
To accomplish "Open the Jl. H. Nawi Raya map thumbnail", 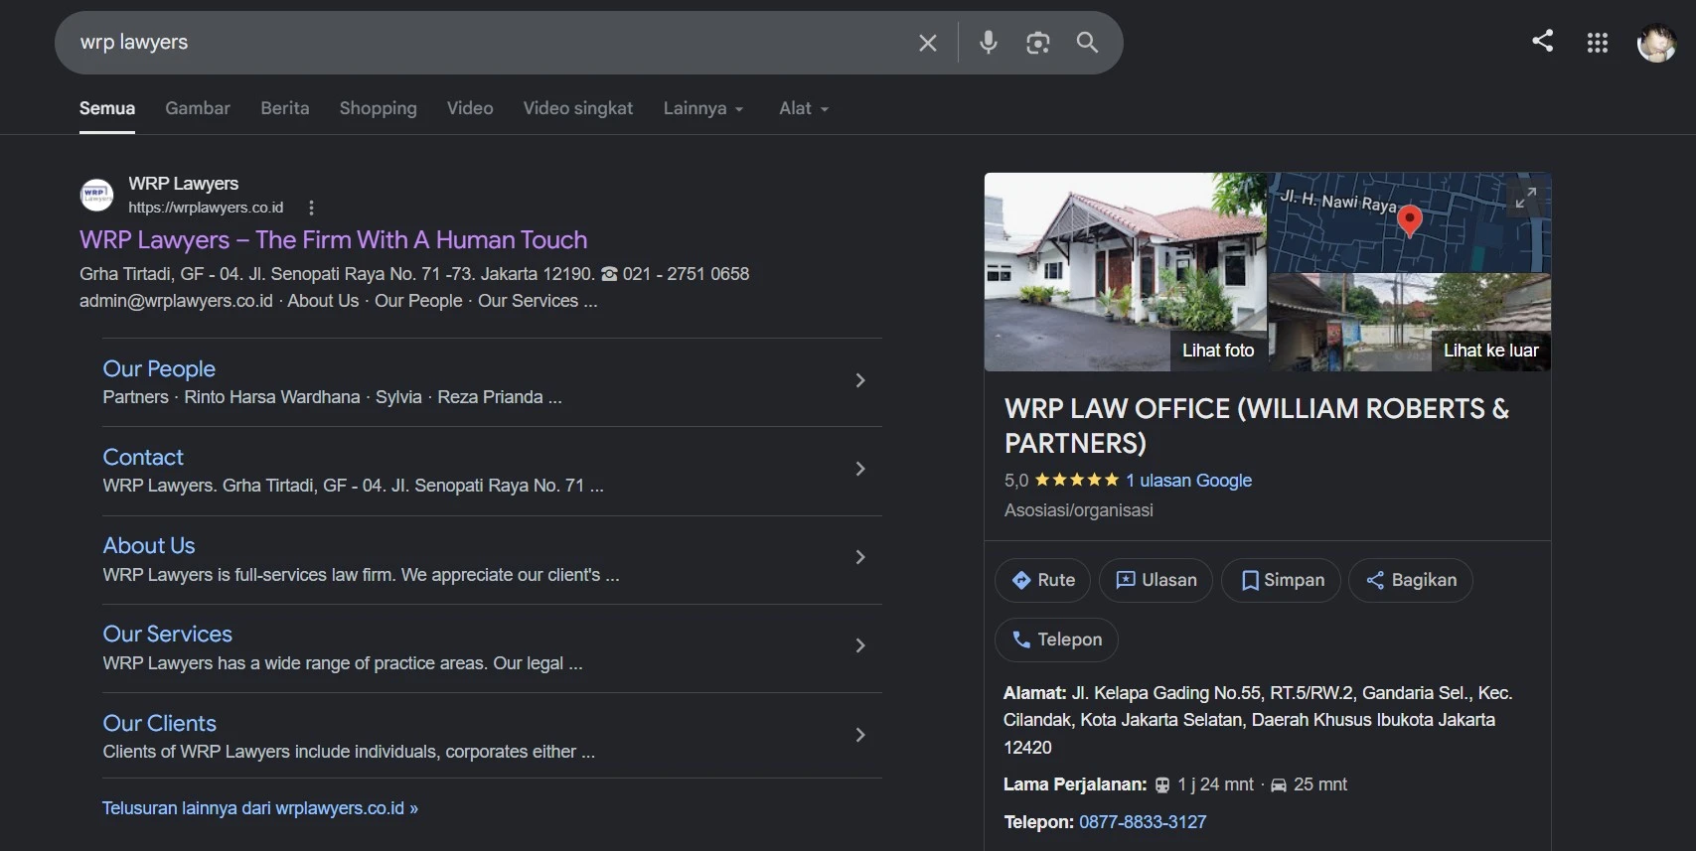I will pos(1410,222).
